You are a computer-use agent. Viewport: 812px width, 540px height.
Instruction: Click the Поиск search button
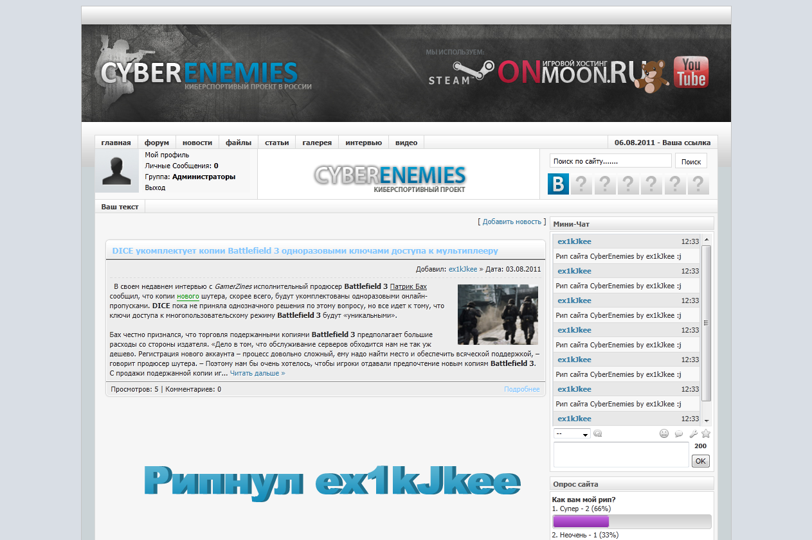click(x=691, y=161)
